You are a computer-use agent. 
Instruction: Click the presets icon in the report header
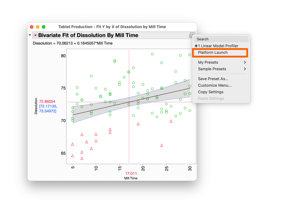tap(192, 35)
